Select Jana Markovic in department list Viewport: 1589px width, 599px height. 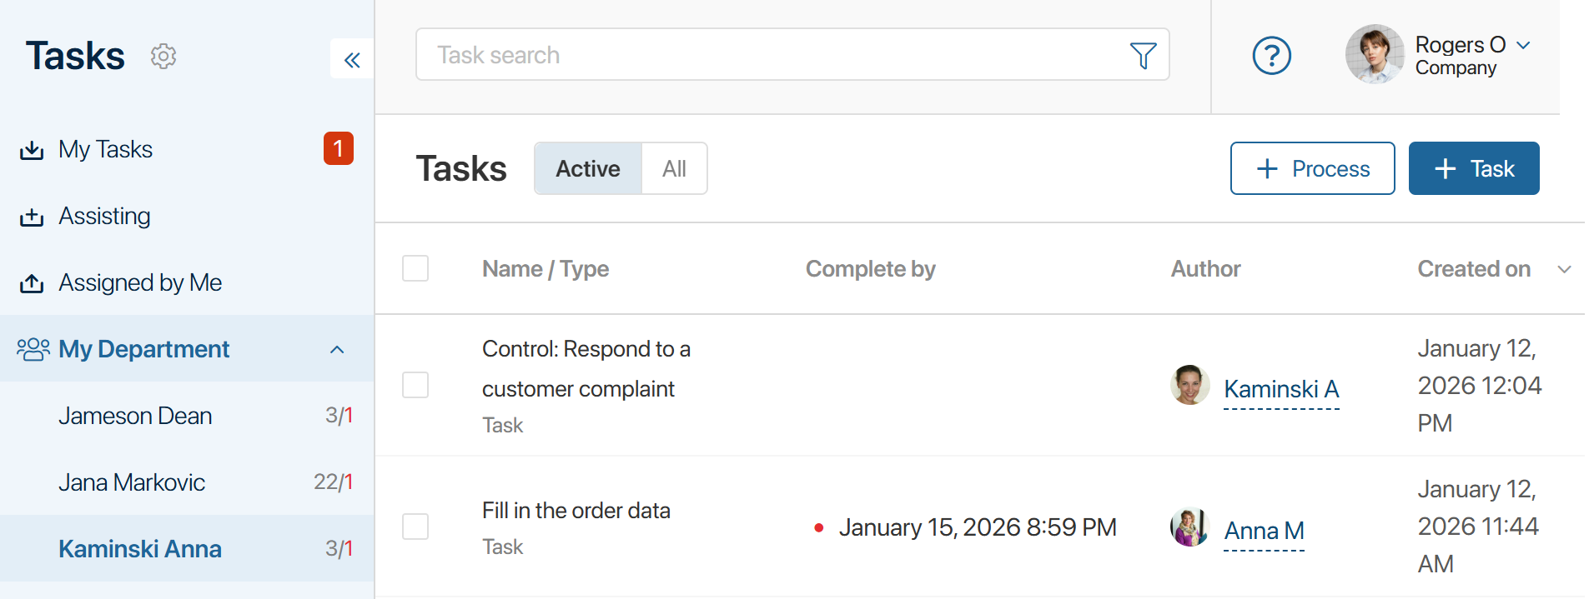132,482
